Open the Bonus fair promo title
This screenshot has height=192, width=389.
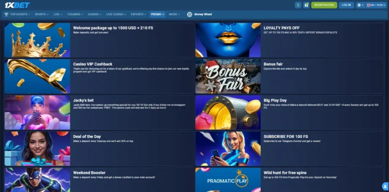273,64
